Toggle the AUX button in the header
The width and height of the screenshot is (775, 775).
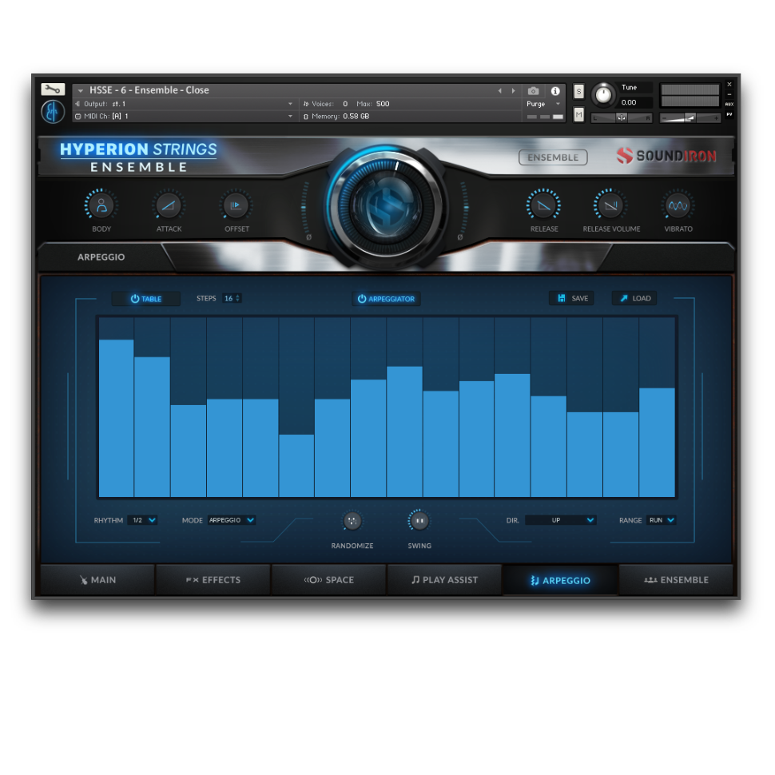click(729, 104)
